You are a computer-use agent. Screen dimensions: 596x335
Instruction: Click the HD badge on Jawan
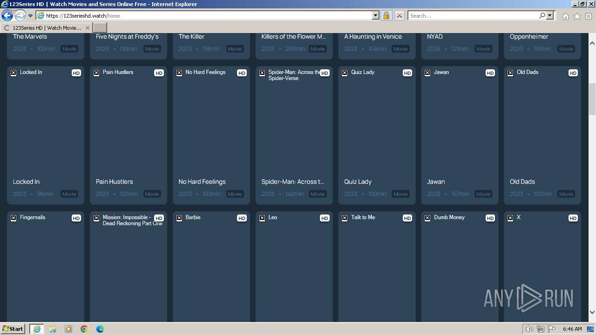tap(490, 73)
